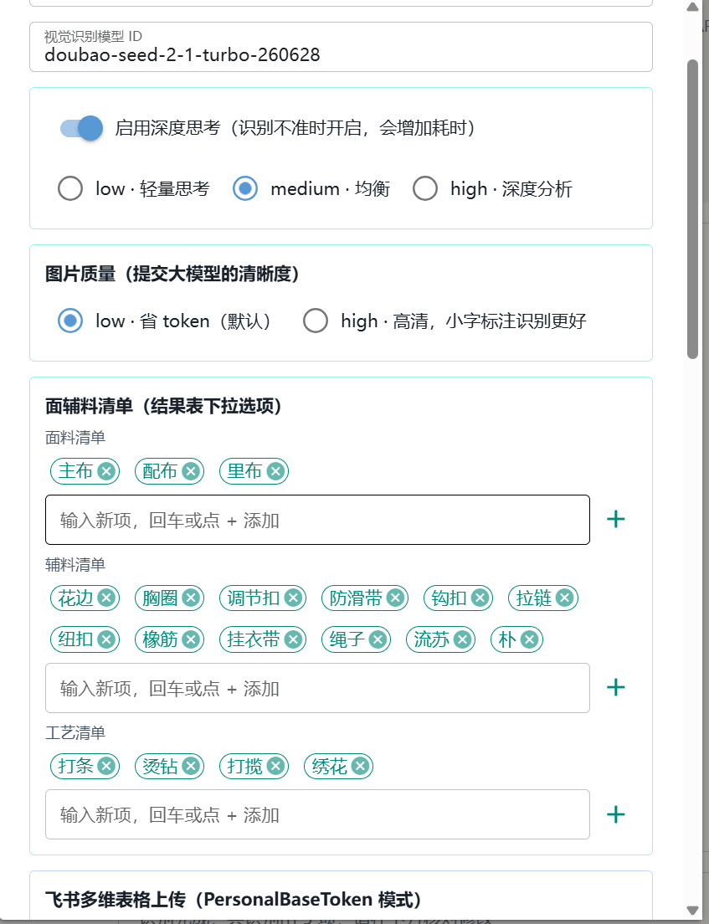Click the scrollbar up arrow

point(692,7)
